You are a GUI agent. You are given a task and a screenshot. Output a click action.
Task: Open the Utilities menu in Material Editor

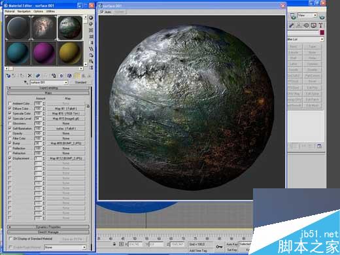[x=50, y=11]
